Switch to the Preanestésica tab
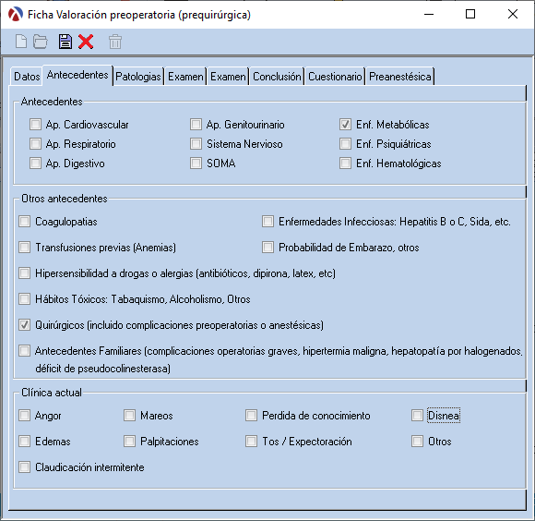 point(400,77)
